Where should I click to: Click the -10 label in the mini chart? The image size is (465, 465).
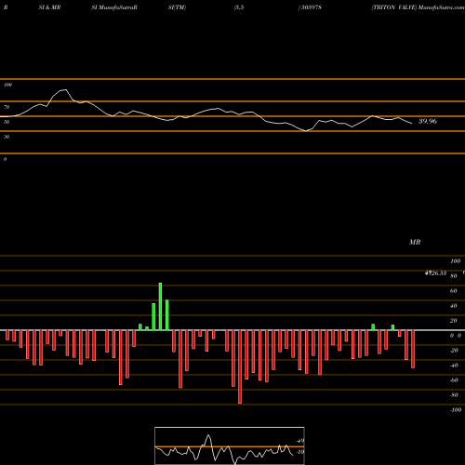[299, 452]
